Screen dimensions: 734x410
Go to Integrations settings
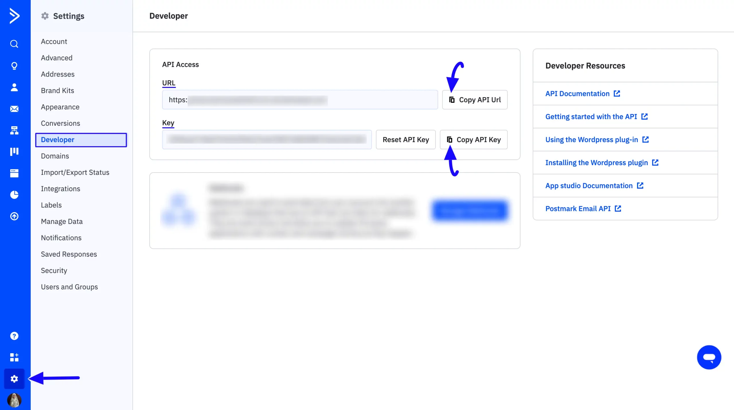click(60, 189)
